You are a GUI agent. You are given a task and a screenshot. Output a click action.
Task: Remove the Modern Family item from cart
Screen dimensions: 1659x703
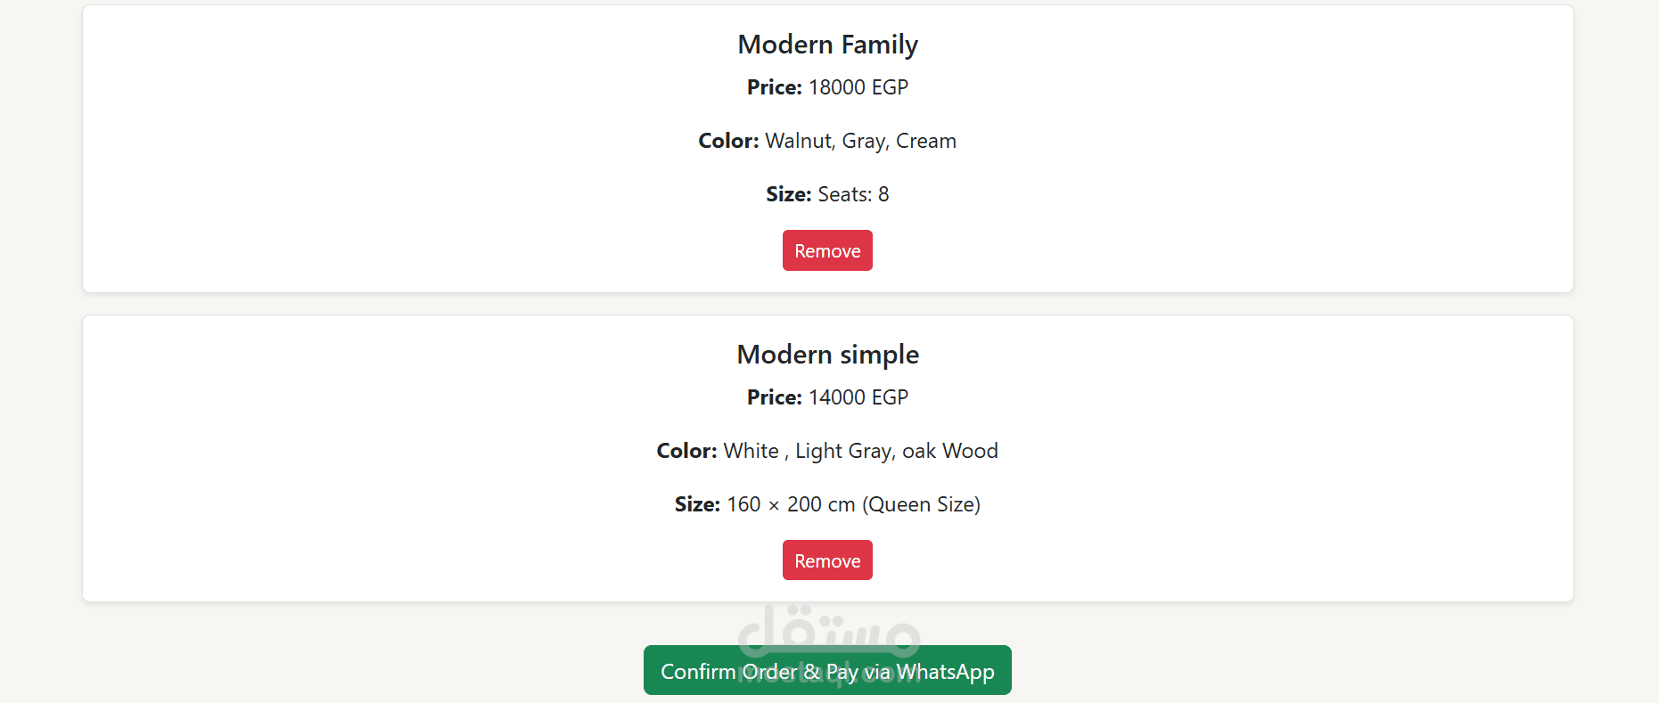(827, 250)
